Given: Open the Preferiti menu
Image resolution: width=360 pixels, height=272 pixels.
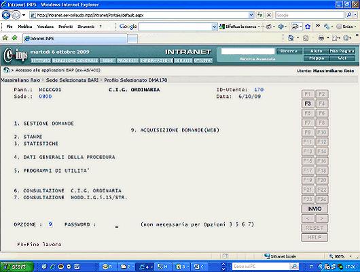Looking at the screenshot, I should tap(66, 27).
